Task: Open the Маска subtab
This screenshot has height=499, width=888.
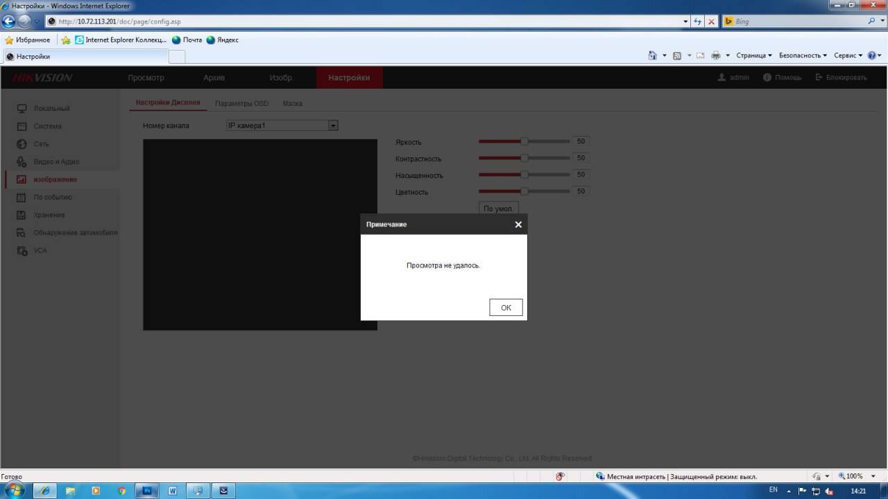Action: (x=292, y=103)
